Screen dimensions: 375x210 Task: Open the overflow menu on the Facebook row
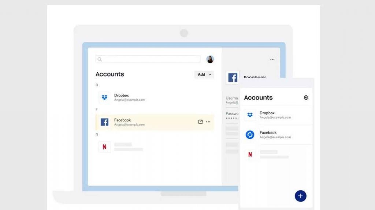[x=208, y=122]
